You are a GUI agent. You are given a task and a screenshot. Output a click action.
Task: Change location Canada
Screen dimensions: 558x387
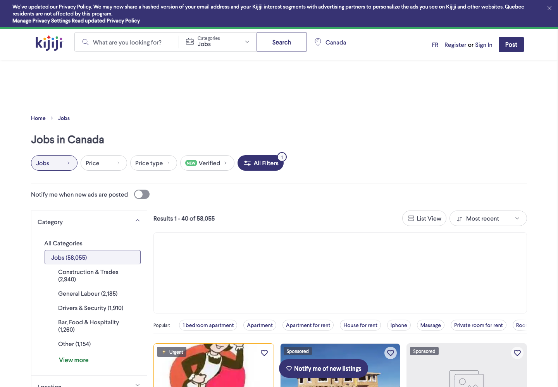tap(331, 42)
